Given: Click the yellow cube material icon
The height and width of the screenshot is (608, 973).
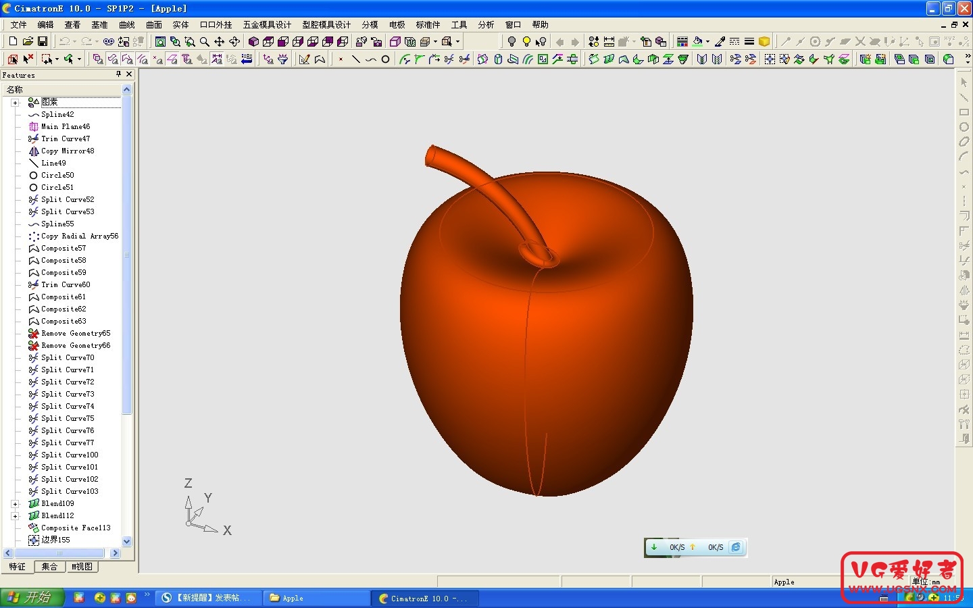Looking at the screenshot, I should [764, 42].
